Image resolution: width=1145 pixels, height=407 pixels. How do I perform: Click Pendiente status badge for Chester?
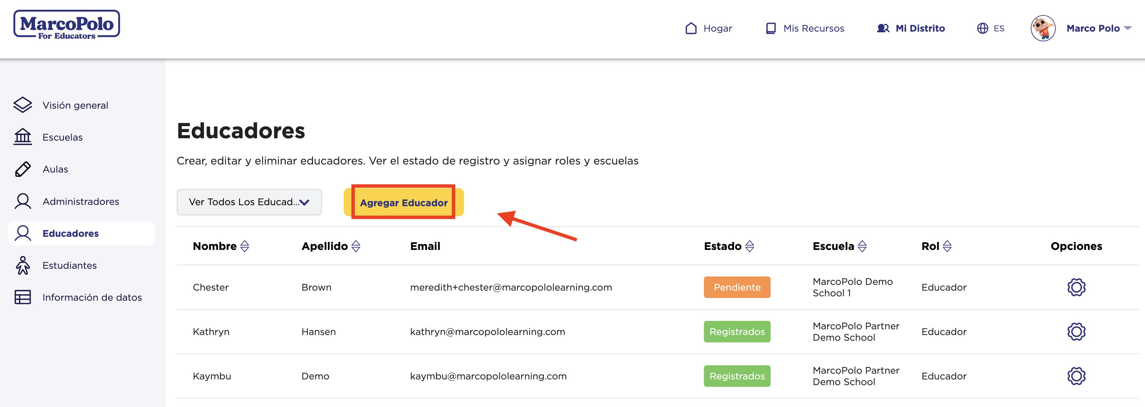(x=737, y=287)
